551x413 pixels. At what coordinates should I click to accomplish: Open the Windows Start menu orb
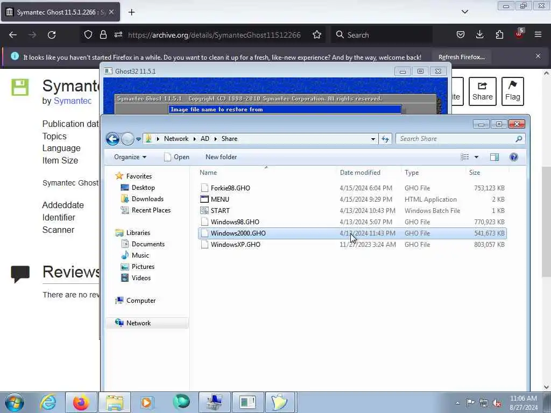pyautogui.click(x=15, y=402)
